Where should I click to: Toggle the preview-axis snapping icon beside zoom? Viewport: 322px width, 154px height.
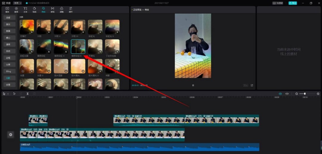[287, 94]
